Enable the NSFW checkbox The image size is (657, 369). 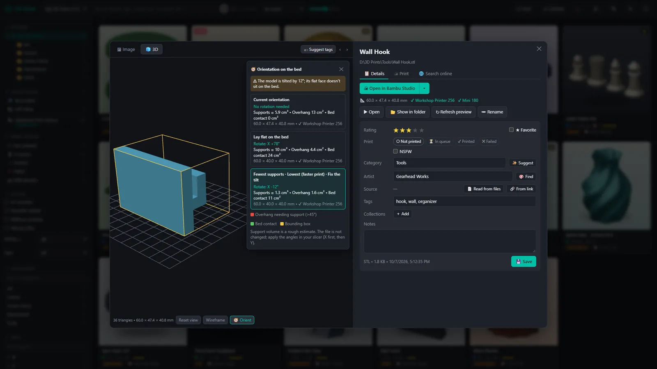395,151
